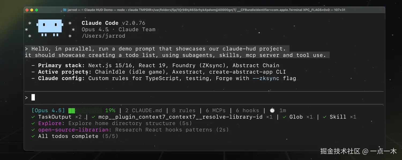Viewport: 402px width, 160px height.
Task: Click the 19% context usage value
Action: (110, 110)
